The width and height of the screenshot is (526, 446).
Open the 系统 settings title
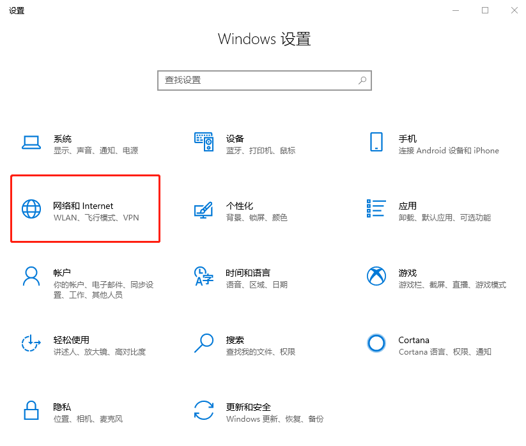click(x=63, y=139)
